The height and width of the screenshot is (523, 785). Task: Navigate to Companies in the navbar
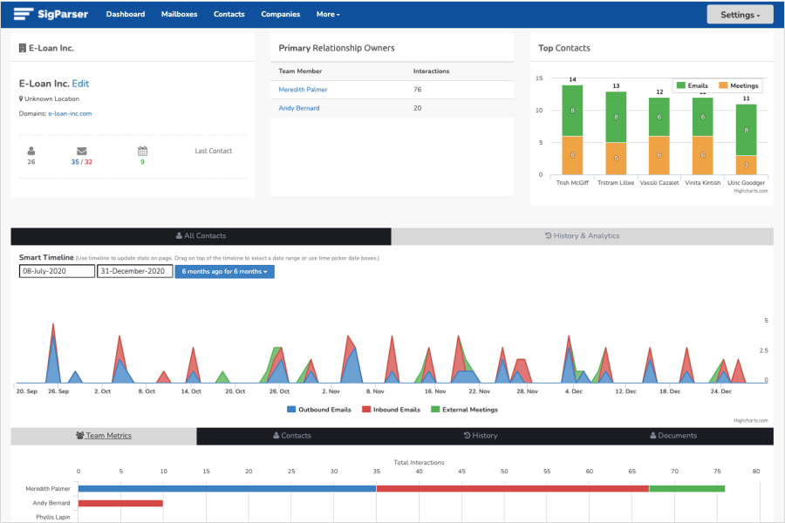pos(280,14)
